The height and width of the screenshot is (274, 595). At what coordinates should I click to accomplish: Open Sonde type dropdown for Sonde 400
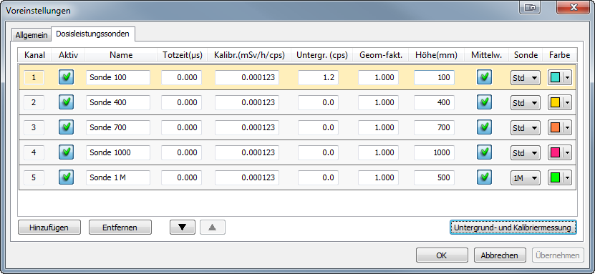click(525, 103)
